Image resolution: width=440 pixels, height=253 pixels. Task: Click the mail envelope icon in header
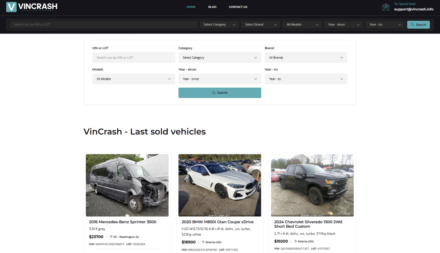click(x=386, y=7)
